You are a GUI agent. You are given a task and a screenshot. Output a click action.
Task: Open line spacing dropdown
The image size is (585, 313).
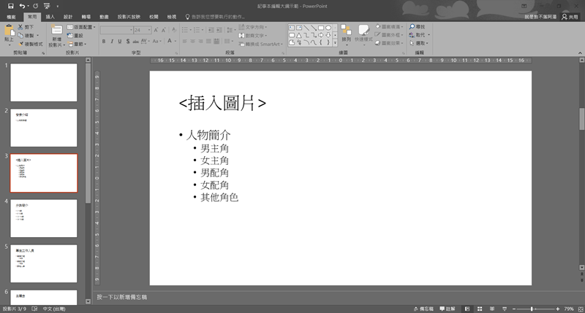pyautogui.click(x=230, y=30)
